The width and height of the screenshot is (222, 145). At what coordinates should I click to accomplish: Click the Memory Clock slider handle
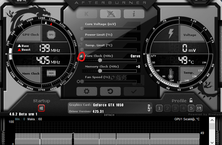tap(100, 71)
